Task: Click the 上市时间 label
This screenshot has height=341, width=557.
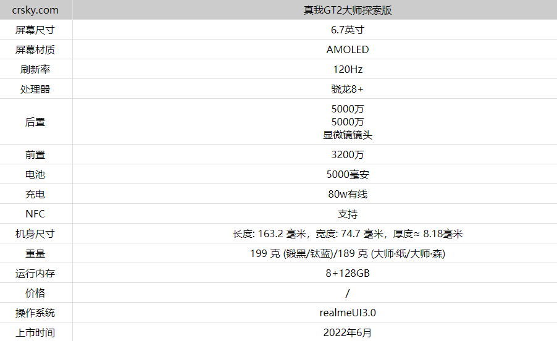Action: (x=35, y=333)
